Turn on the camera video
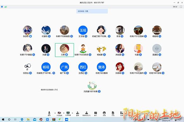 pos(59,113)
